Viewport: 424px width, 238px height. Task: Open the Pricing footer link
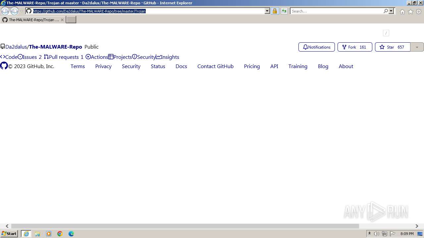click(252, 66)
